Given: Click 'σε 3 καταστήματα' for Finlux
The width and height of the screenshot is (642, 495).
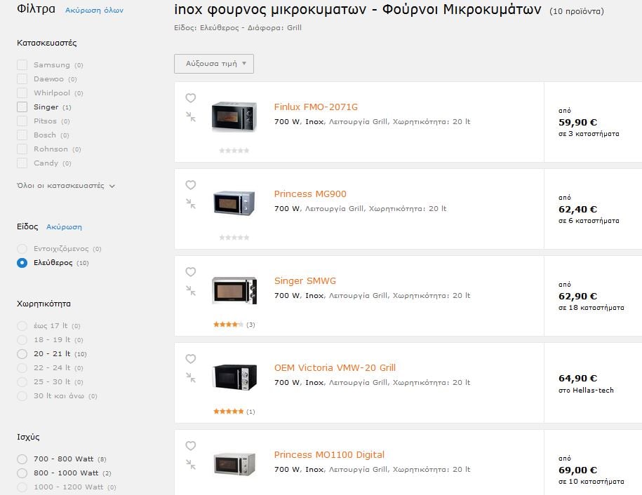Looking at the screenshot, I should coord(589,134).
